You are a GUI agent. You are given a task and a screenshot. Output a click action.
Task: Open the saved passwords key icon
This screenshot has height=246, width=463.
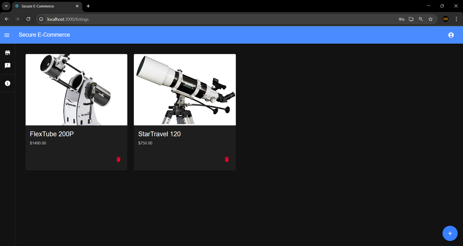tap(402, 19)
